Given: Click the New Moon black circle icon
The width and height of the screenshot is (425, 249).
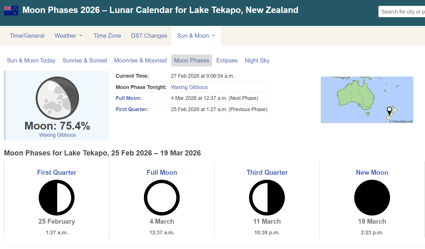Looking at the screenshot, I should tap(372, 198).
